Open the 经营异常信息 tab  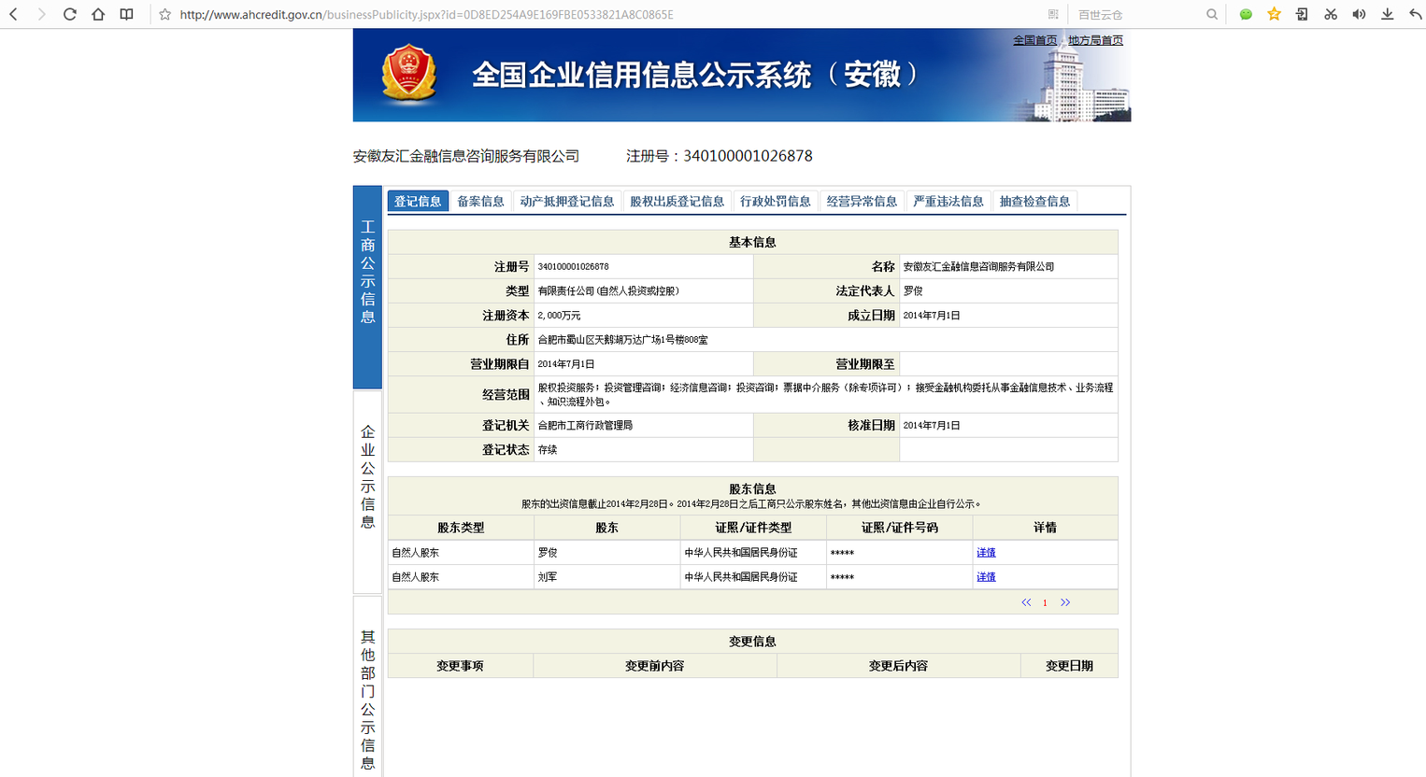click(x=862, y=201)
